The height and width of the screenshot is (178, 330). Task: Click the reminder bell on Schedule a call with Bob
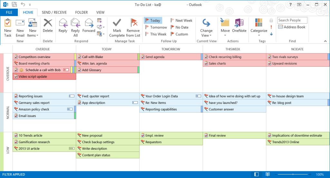[22, 70]
